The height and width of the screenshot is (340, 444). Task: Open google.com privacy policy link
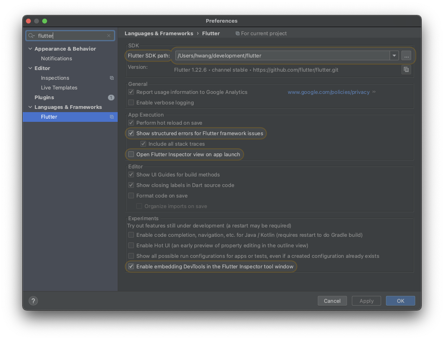(328, 92)
